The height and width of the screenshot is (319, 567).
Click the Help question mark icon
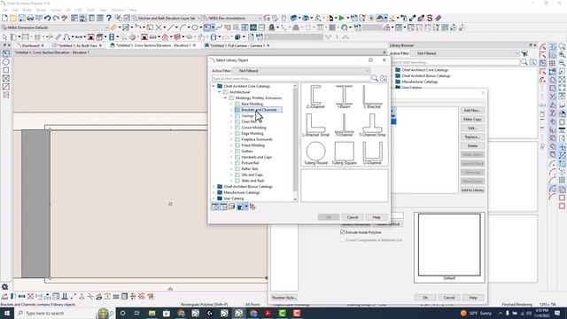coord(108,18)
